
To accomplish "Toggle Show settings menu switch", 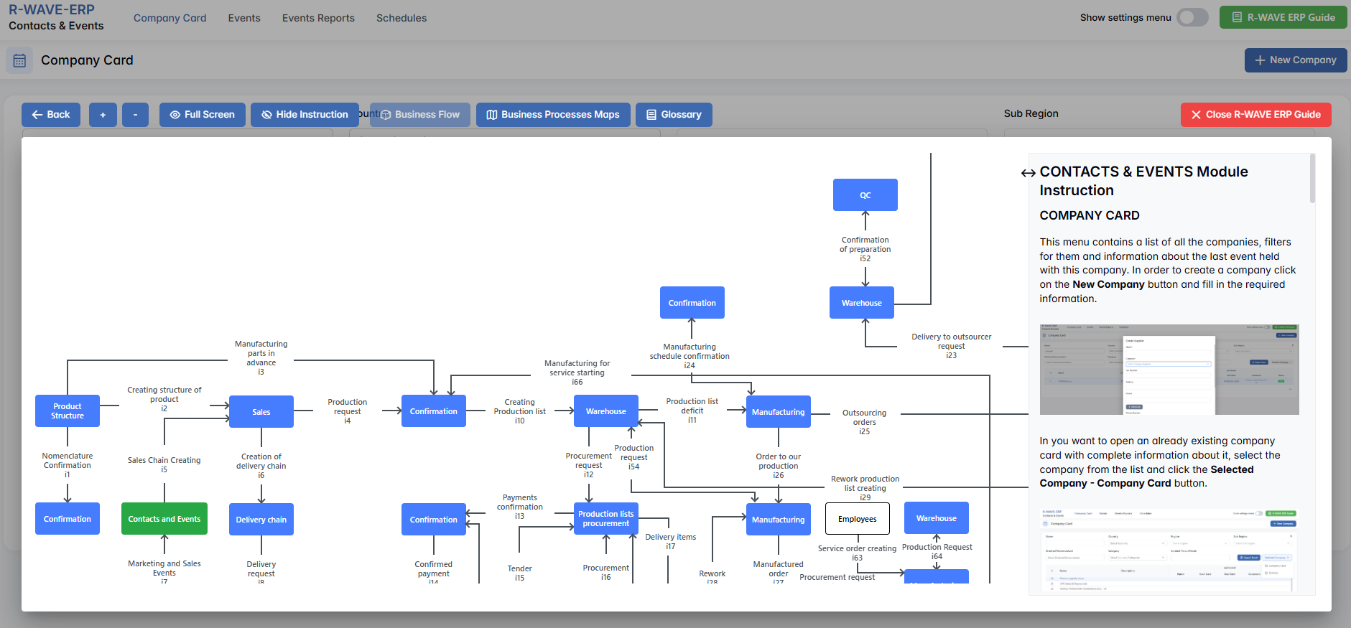I will point(1192,18).
